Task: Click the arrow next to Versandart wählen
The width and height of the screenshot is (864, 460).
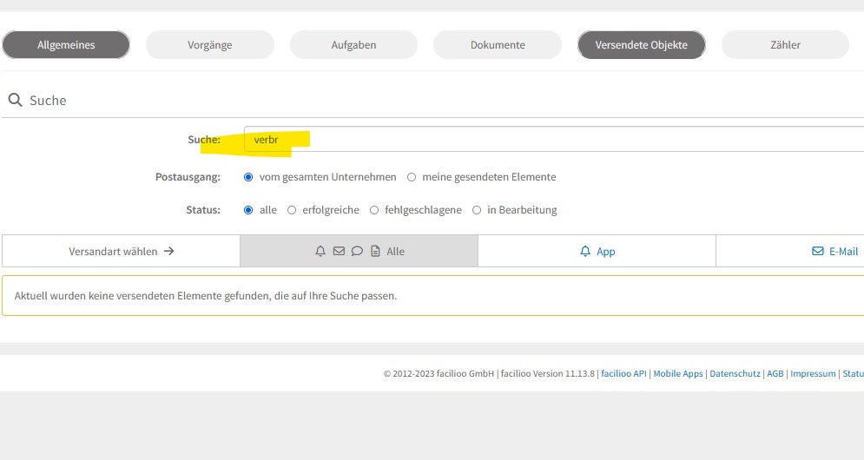Action: pos(169,251)
